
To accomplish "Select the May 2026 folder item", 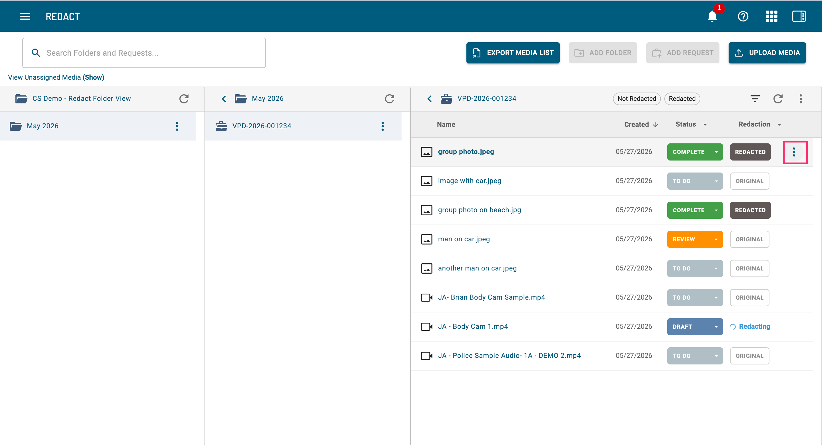I will click(x=98, y=126).
